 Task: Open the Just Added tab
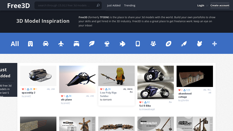click(114, 5)
